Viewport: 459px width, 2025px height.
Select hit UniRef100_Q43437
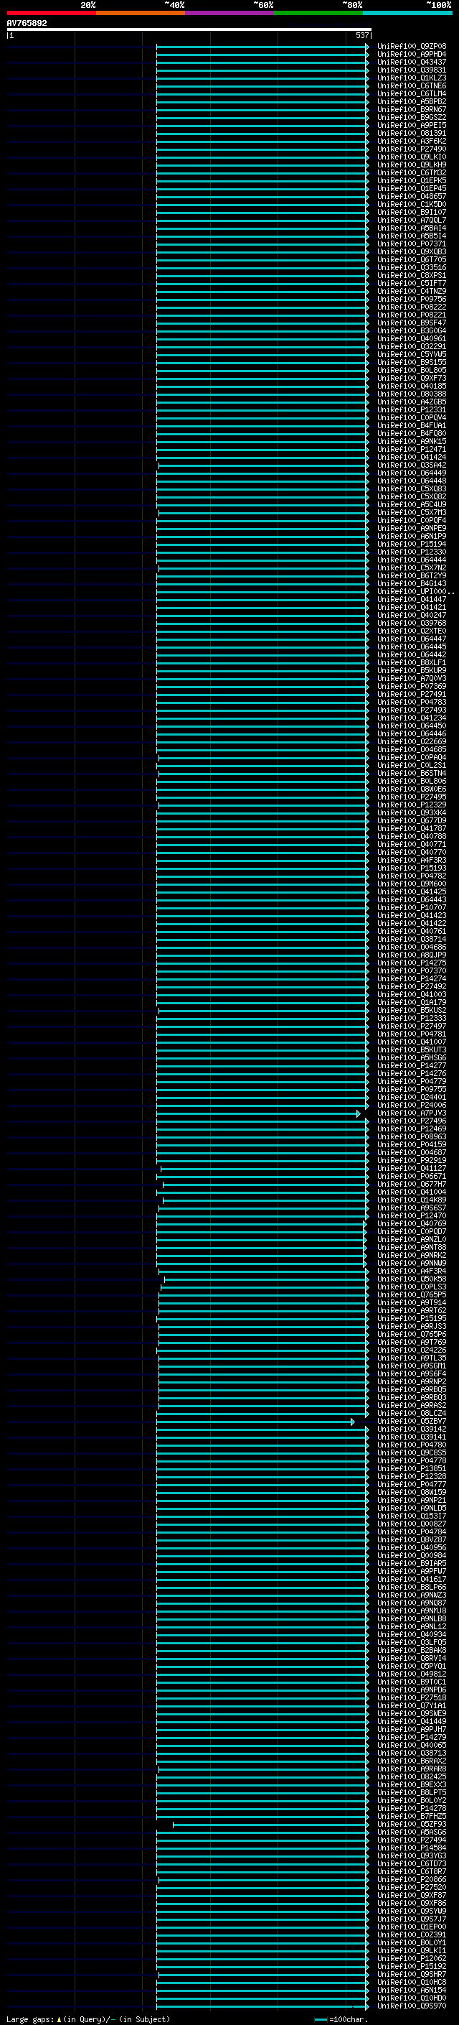click(x=411, y=62)
